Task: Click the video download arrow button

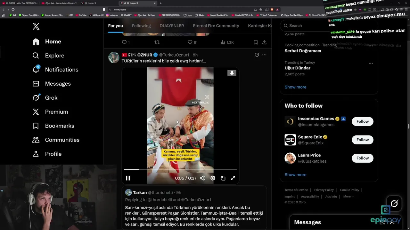Action: (232, 73)
